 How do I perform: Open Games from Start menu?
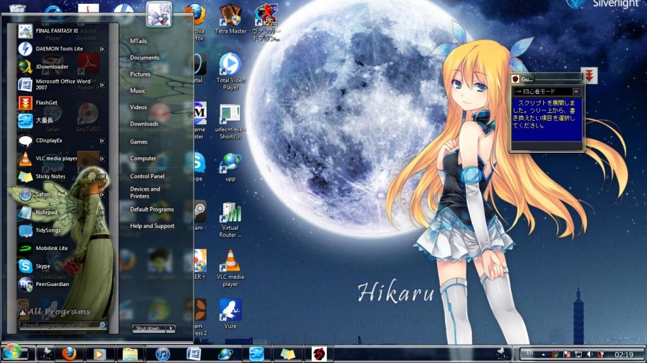[x=139, y=142]
